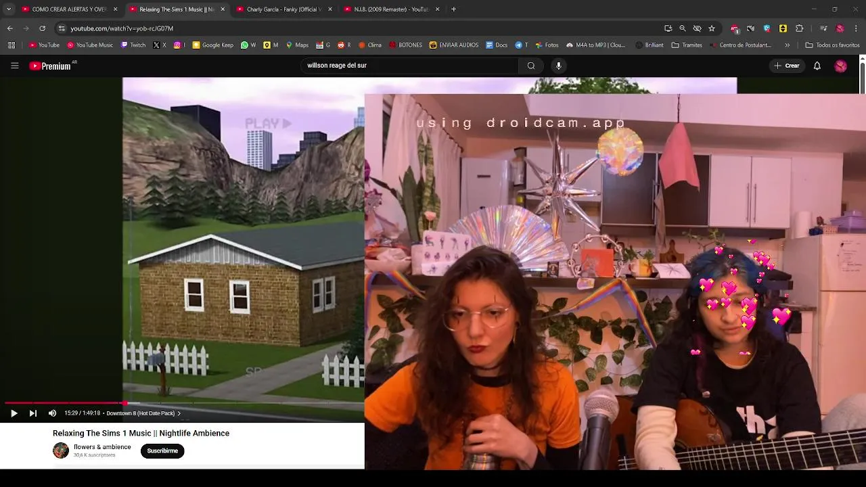
Task: Subscribe with the Suscribirme button
Action: point(162,450)
